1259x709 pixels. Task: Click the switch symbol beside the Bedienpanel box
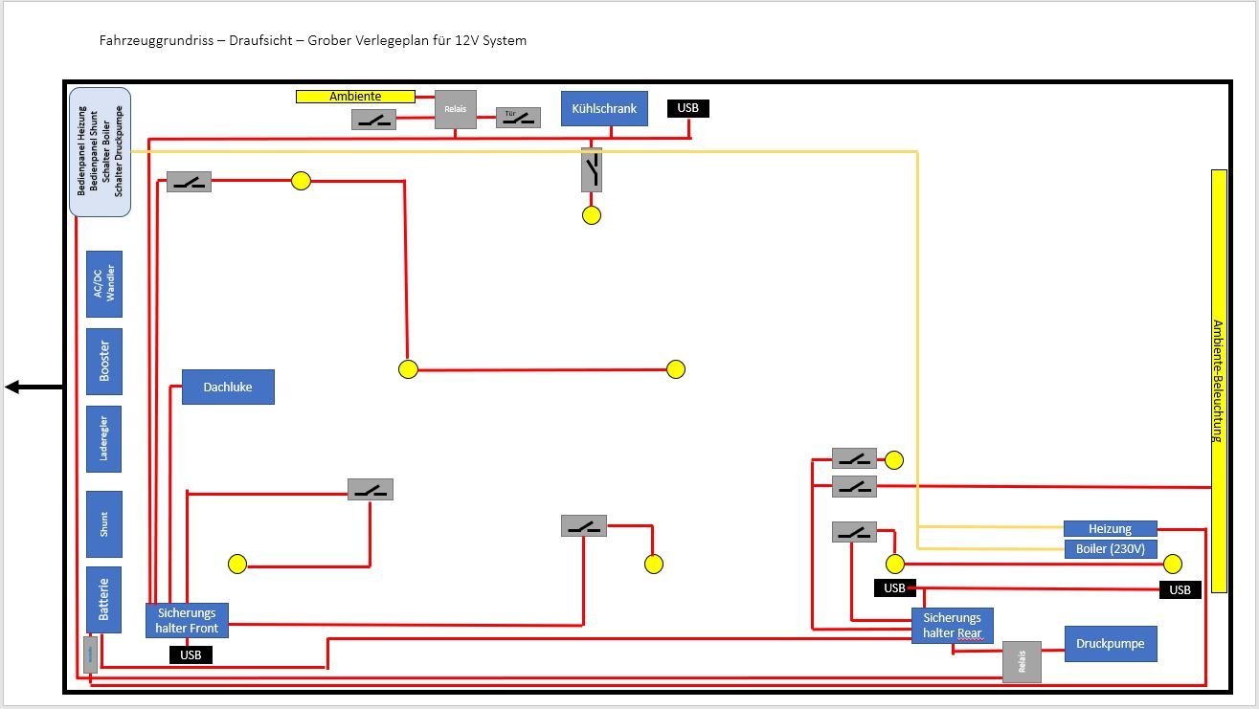click(189, 182)
